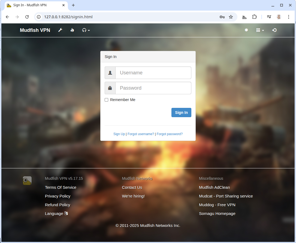Open Muddog - Free VPN link
The width and height of the screenshot is (296, 243).
pos(217,205)
